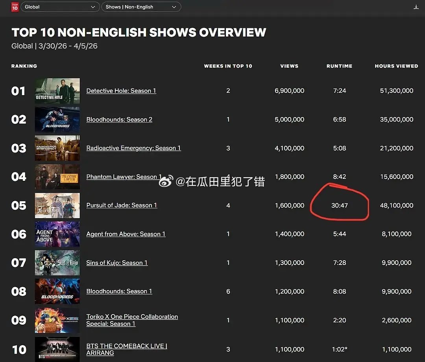Click the 8:08 runtime value
425x362 pixels.
pos(339,292)
